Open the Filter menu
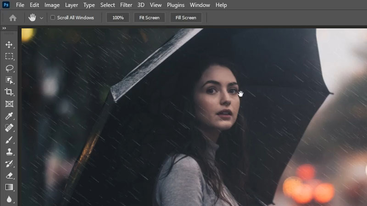This screenshot has height=206, width=367. coord(126,5)
